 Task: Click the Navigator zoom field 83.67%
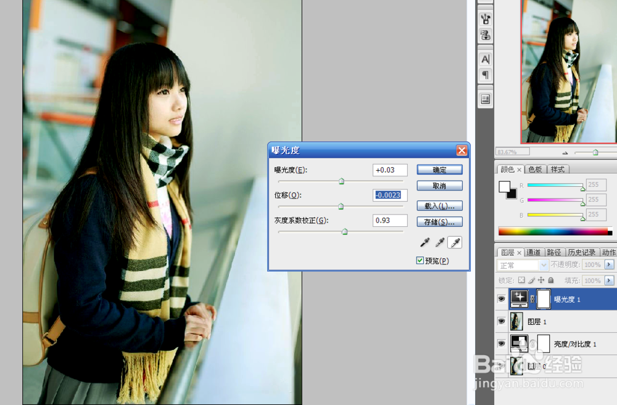(x=512, y=152)
